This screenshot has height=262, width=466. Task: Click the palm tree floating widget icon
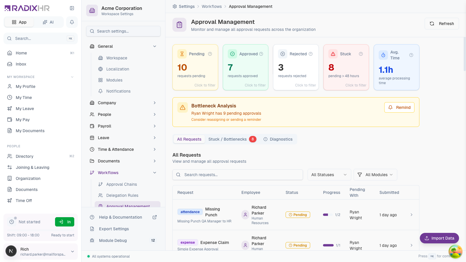[x=456, y=252]
